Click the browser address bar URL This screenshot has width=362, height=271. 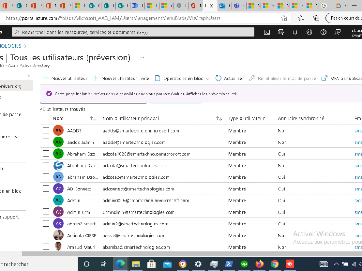tap(113, 18)
